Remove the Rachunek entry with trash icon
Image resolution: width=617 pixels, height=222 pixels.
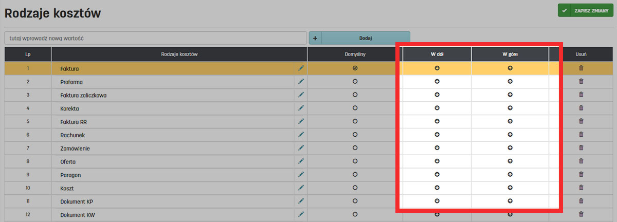[x=581, y=135]
